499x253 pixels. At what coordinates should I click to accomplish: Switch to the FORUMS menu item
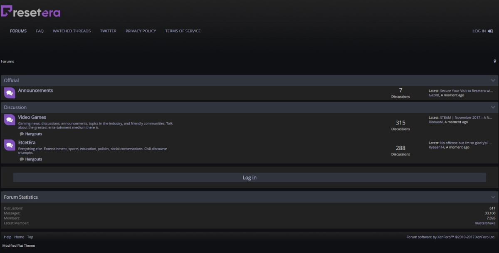(18, 31)
